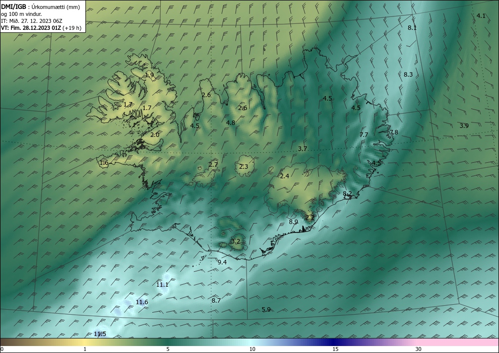499x353 pixels.
Task: Click the precipitation value 2.0
Action: tap(155, 135)
